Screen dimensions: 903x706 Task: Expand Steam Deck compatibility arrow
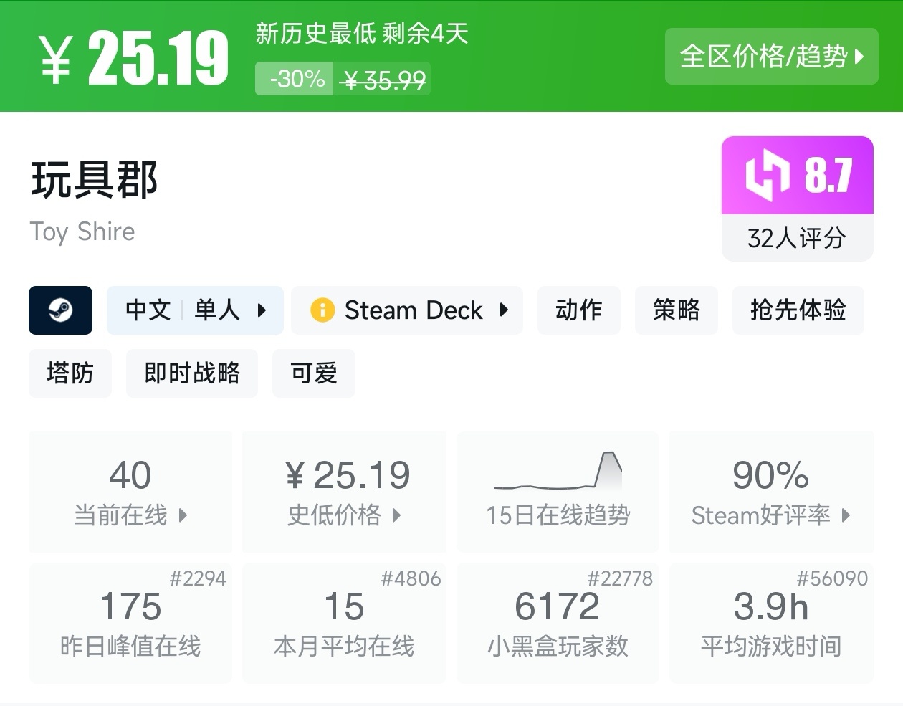(504, 310)
